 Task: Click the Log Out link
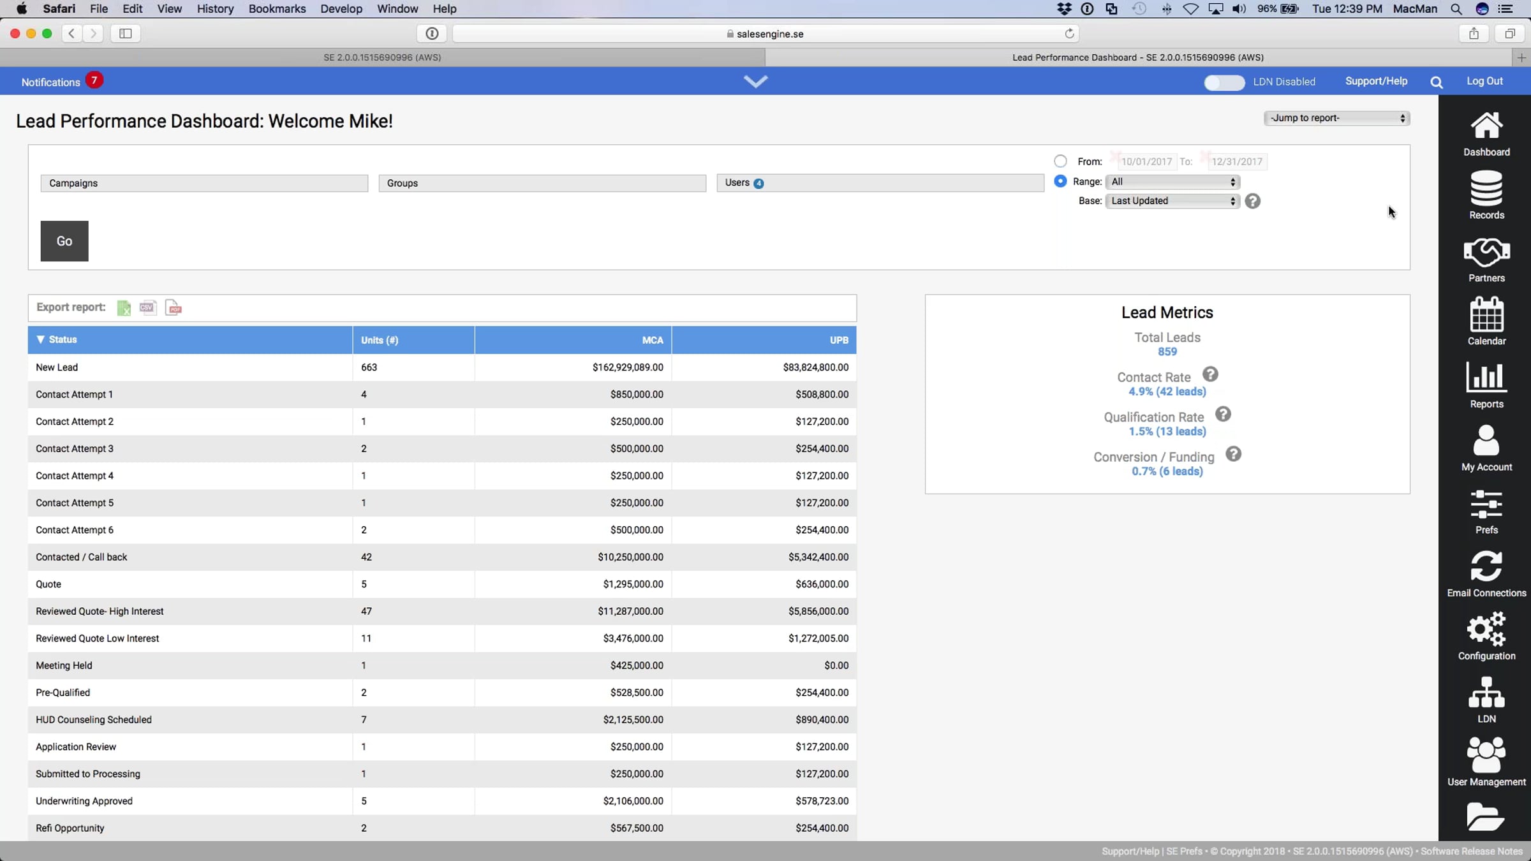click(1484, 81)
